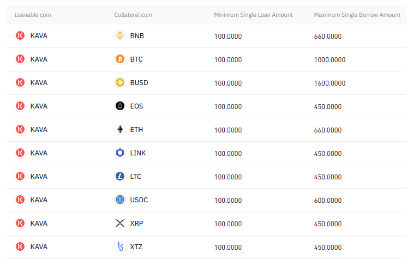Click the KAVA icon in XTZ row
Image resolution: width=413 pixels, height=265 pixels.
20,246
